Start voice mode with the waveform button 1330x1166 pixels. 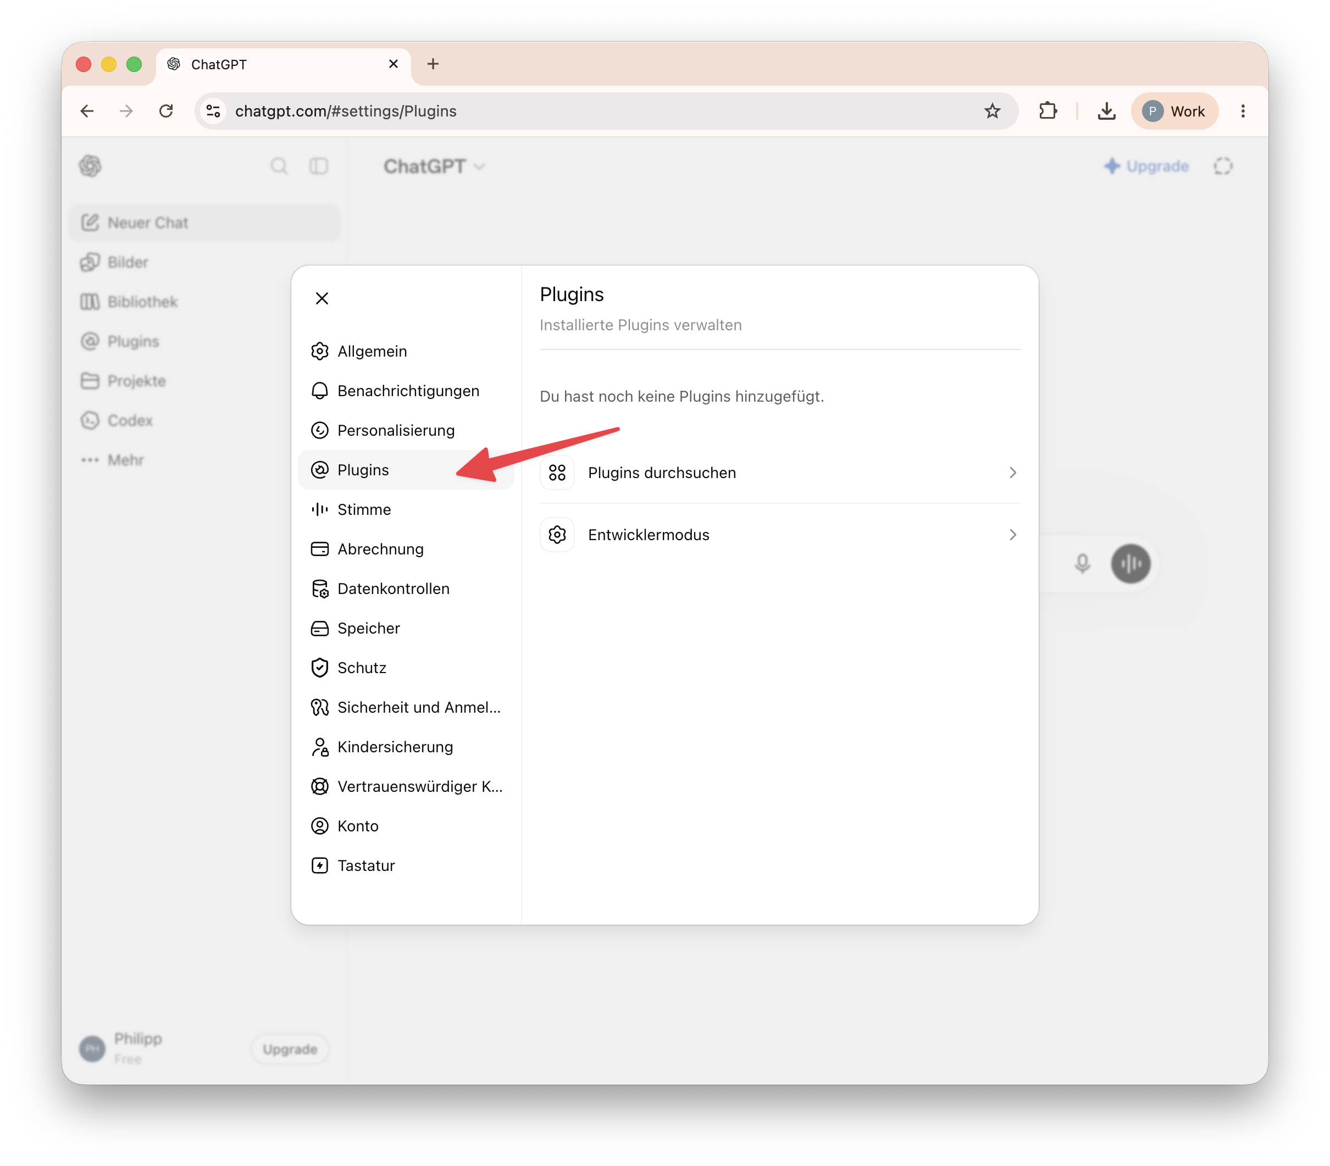[x=1131, y=563]
